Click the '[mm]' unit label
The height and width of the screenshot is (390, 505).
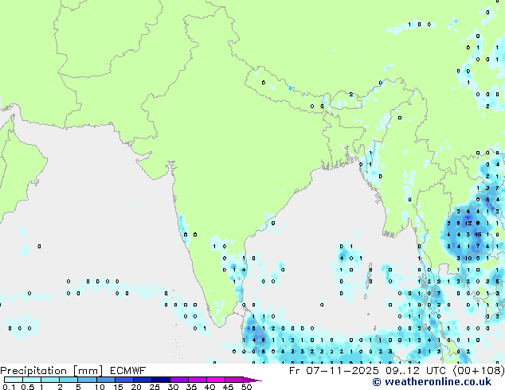pyautogui.click(x=88, y=371)
